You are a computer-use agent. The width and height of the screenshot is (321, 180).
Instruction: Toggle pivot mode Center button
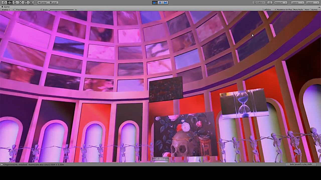[x=42, y=2]
